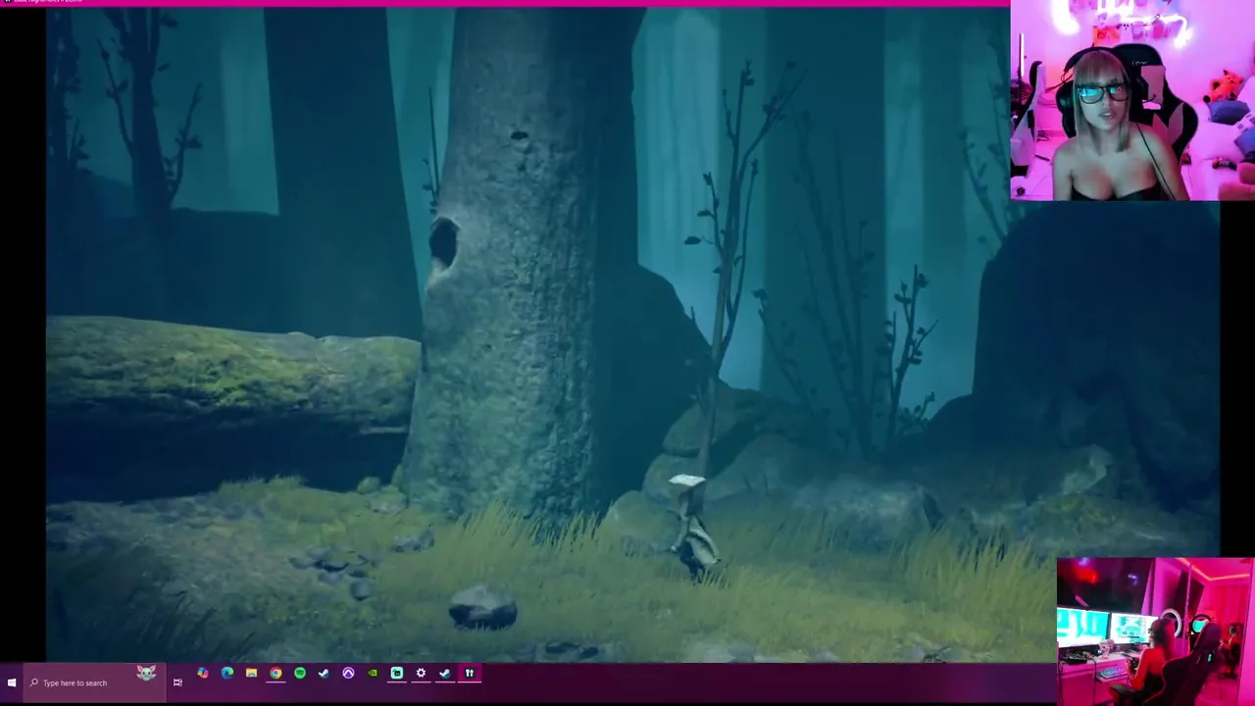This screenshot has height=706, width=1255.
Task: Open Settings gear from the taskbar
Action: pos(421,674)
